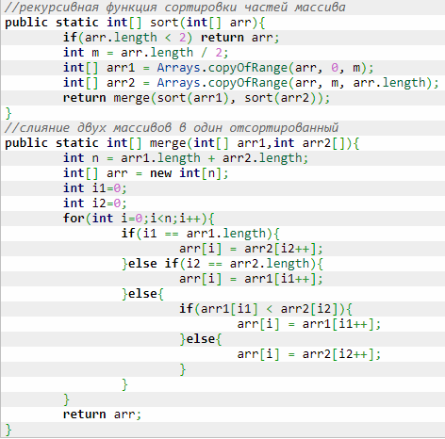
Task: Click the 'int i2=0;' declaration
Action: [x=95, y=203]
